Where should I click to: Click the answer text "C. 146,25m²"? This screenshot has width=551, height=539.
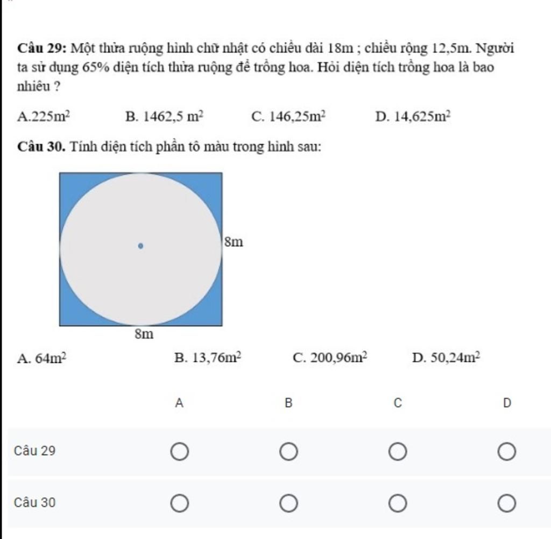pos(288,116)
